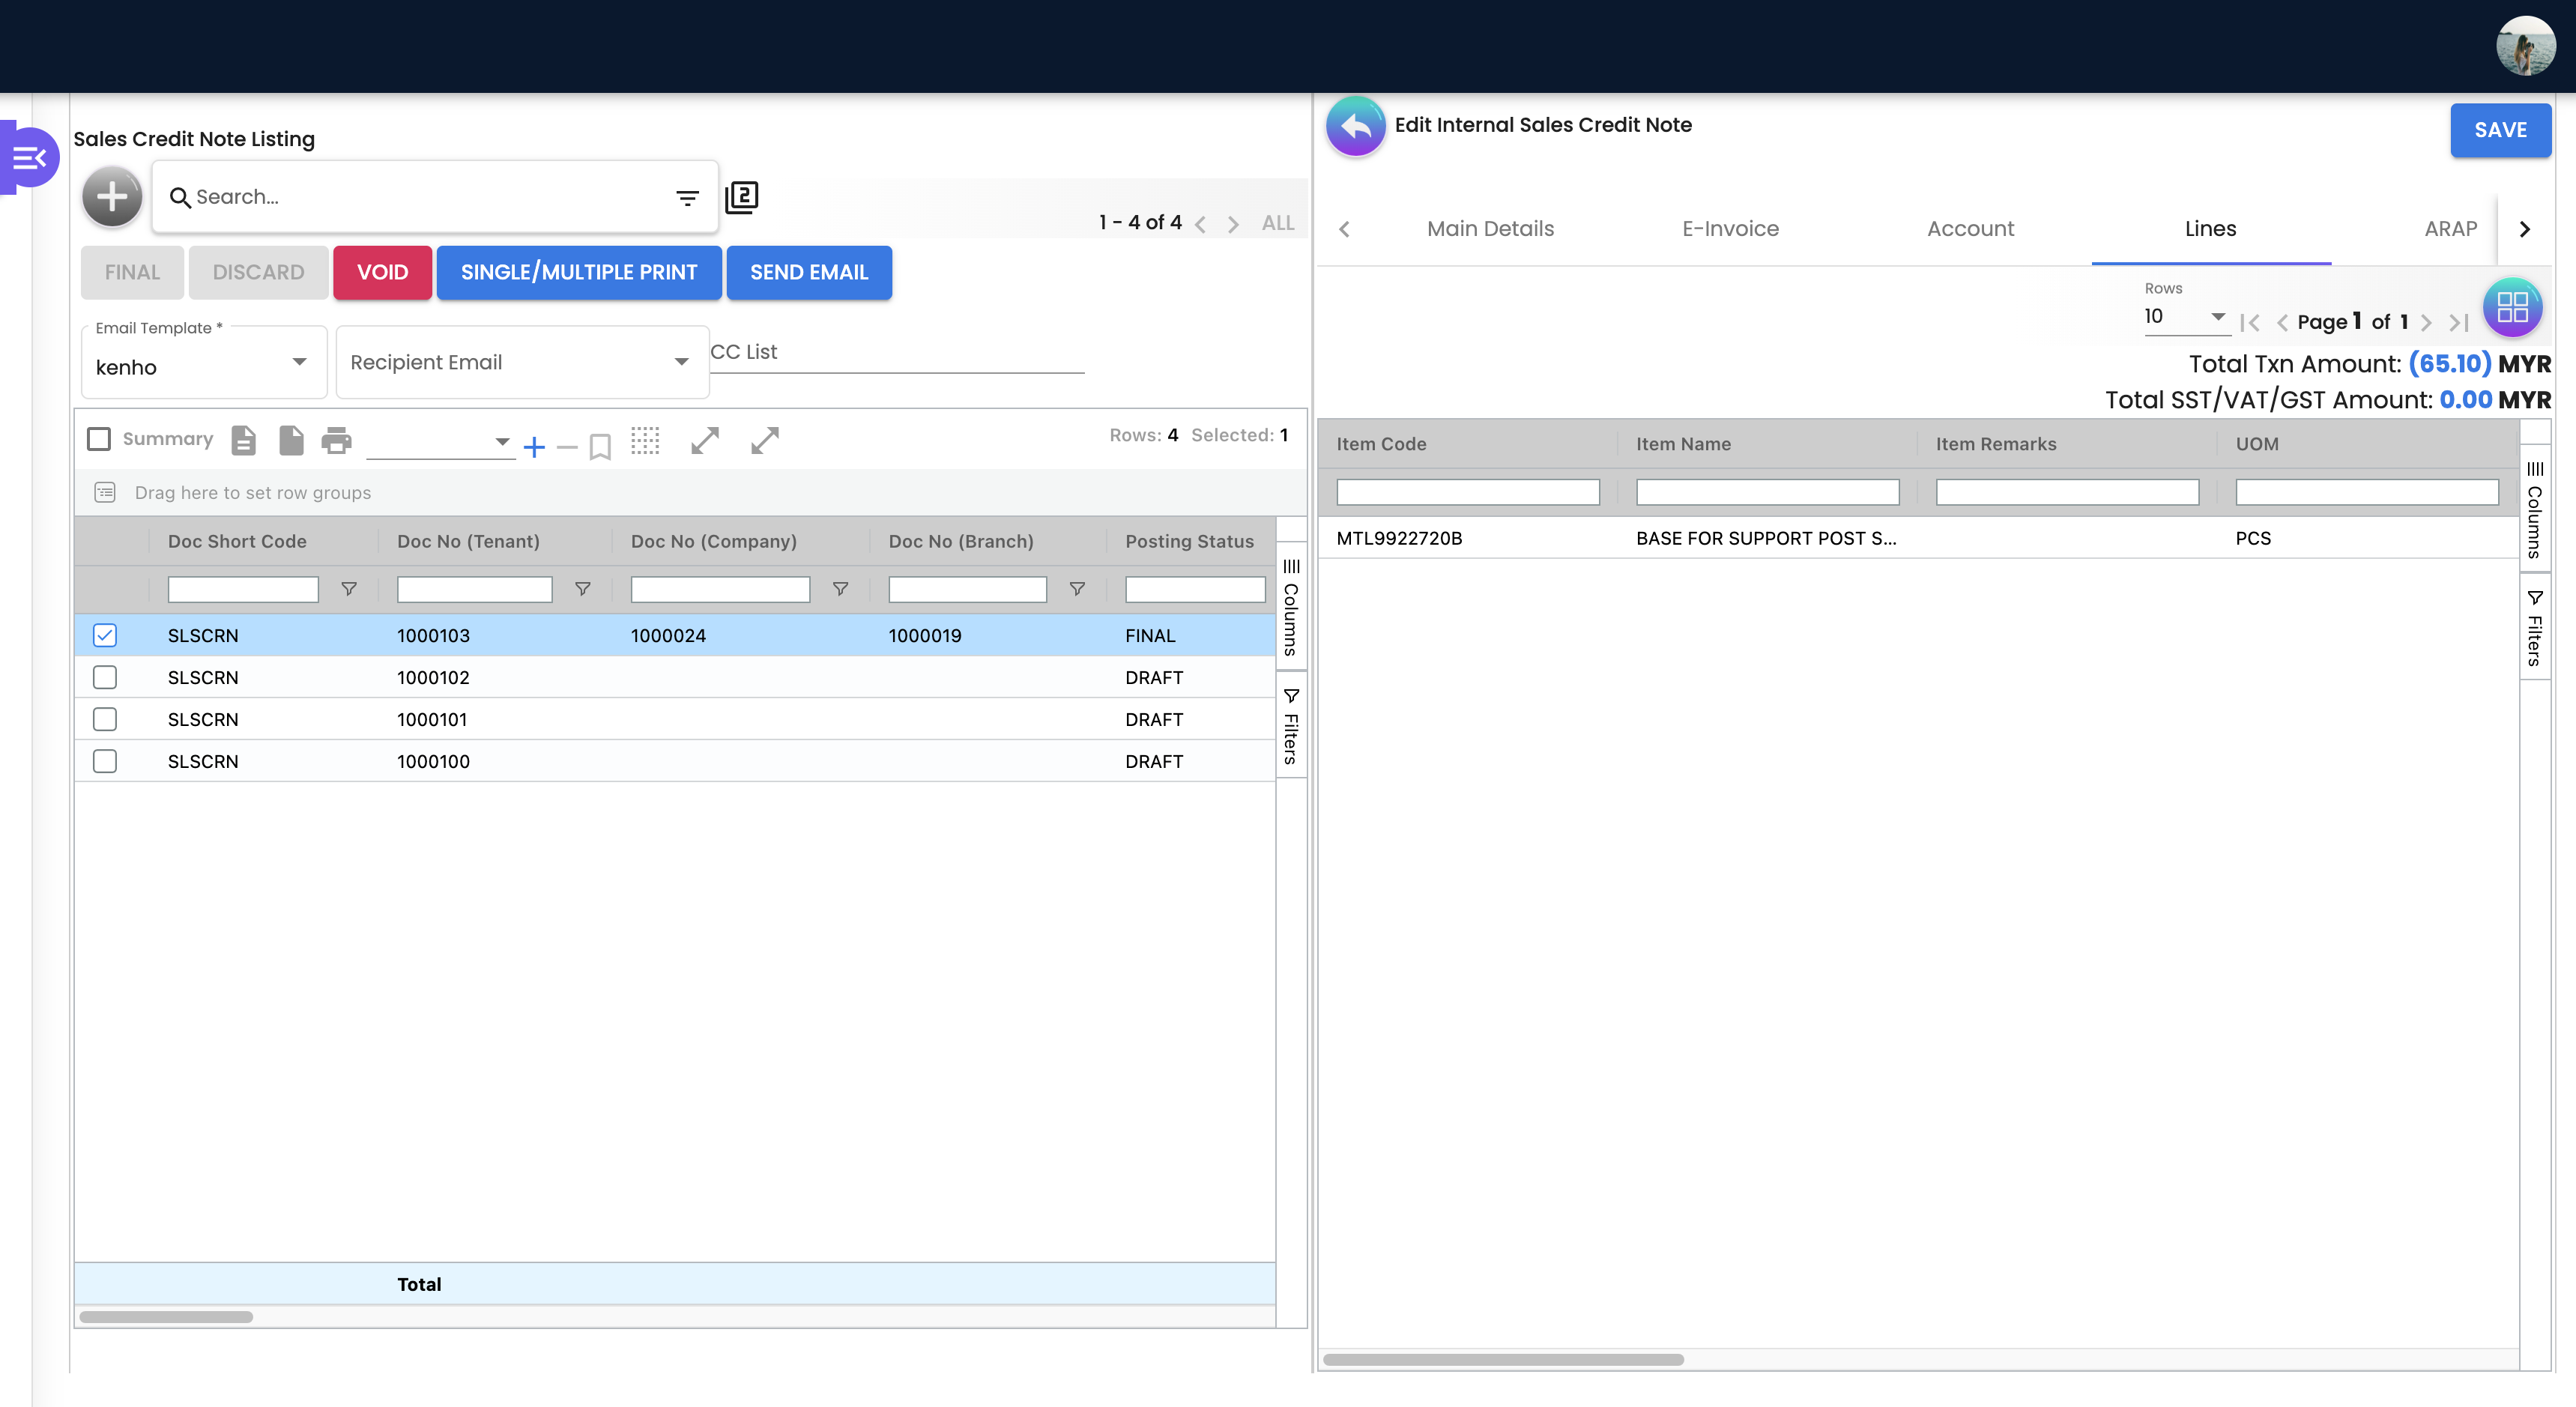Screen dimensions: 2576x1407
Task: Click the first document export icon
Action: click(243, 440)
